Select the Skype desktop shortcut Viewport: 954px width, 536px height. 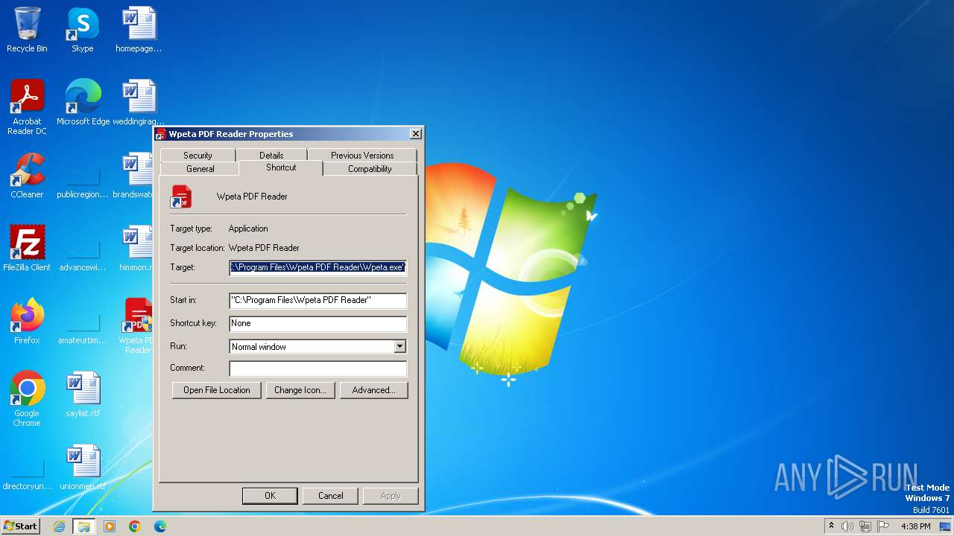pos(83,30)
